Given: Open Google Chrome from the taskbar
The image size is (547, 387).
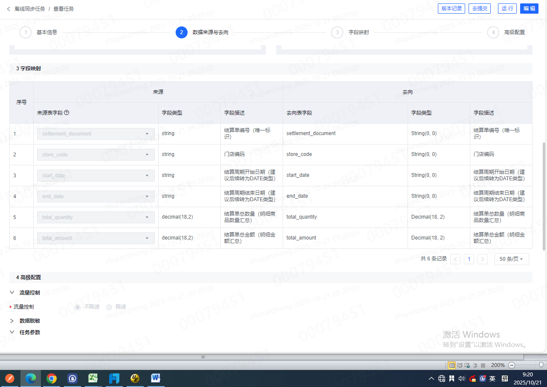Looking at the screenshot, I should point(52,378).
